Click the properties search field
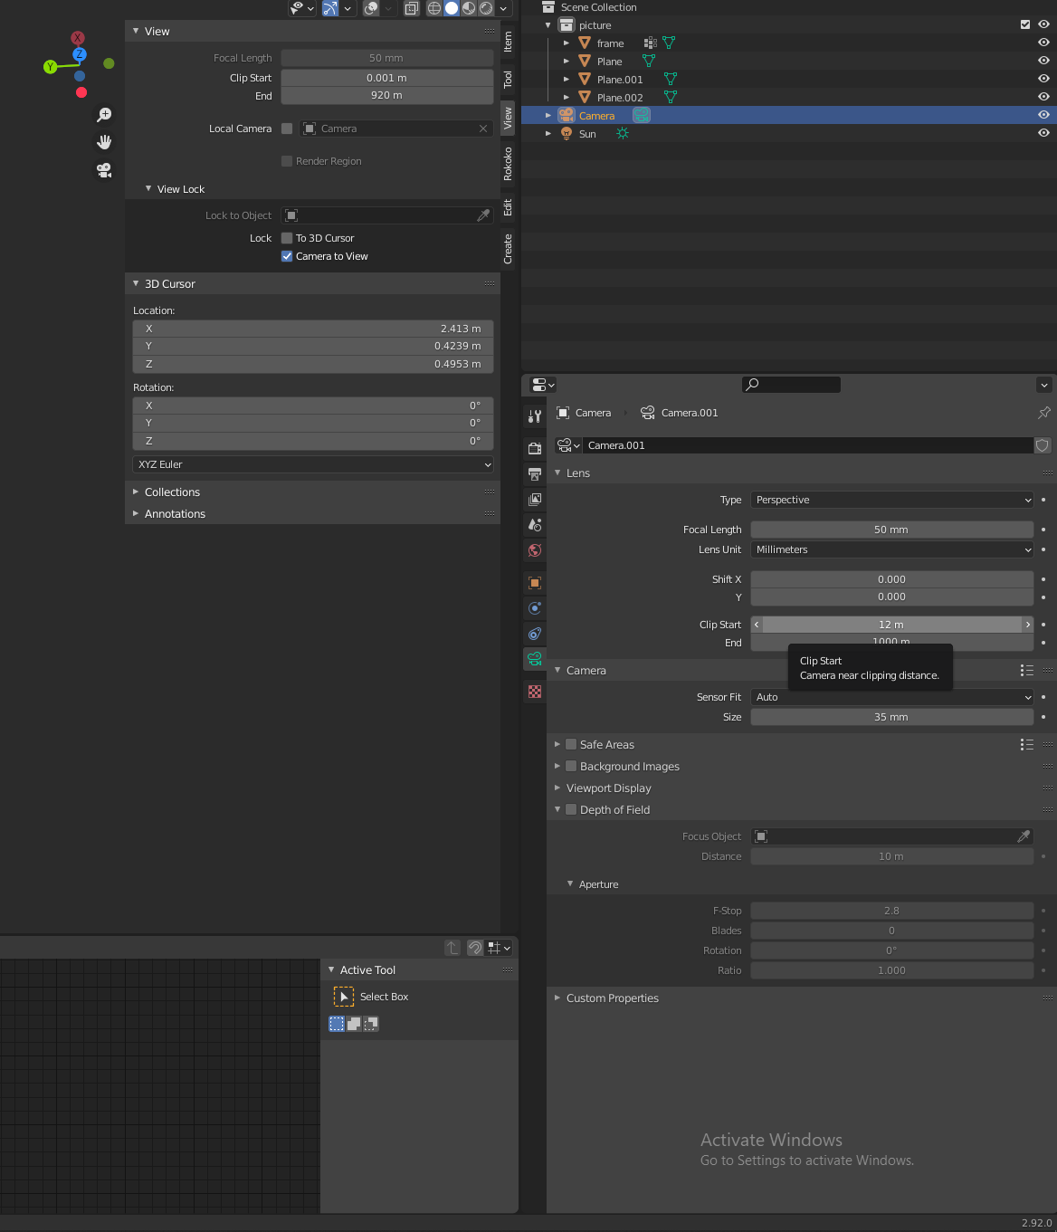The image size is (1057, 1232). coord(791,385)
